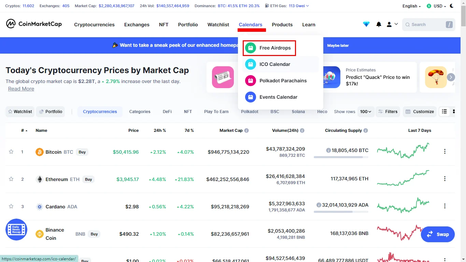Select list view layout icon

444,111
